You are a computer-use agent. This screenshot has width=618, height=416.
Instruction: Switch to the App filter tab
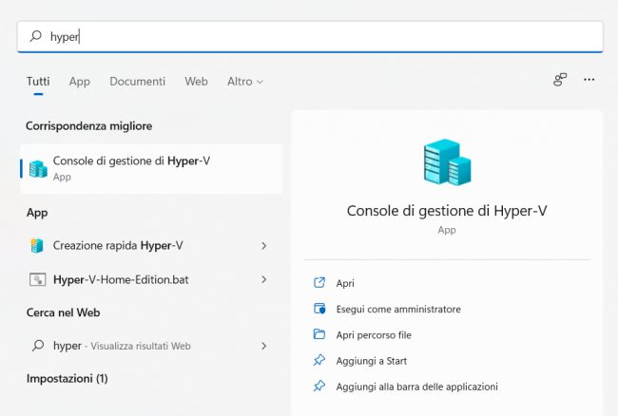pos(80,82)
